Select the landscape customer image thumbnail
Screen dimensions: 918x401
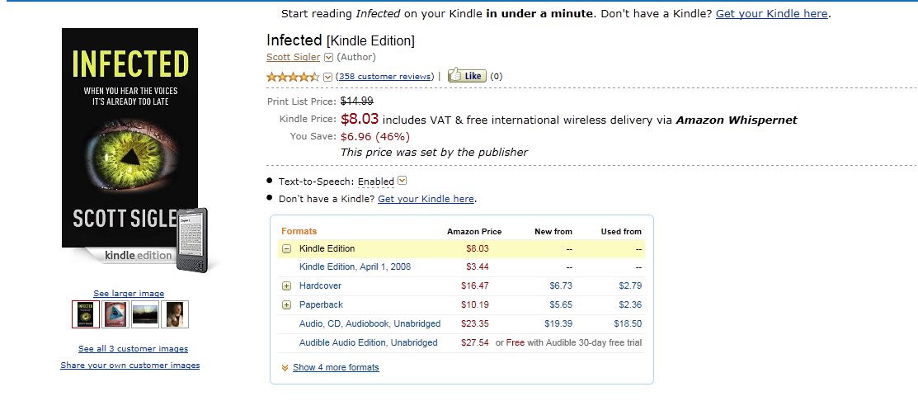(145, 314)
